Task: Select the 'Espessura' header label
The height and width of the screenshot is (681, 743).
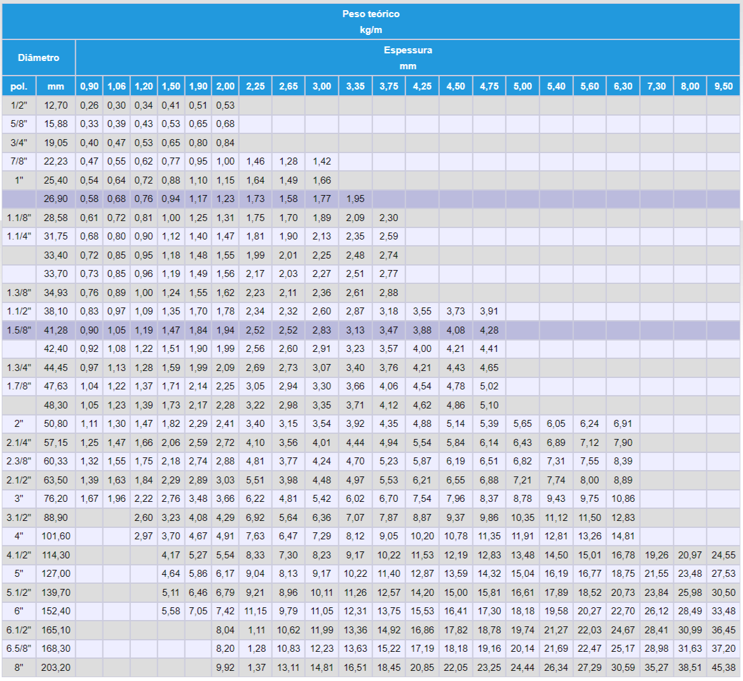Action: pos(407,50)
